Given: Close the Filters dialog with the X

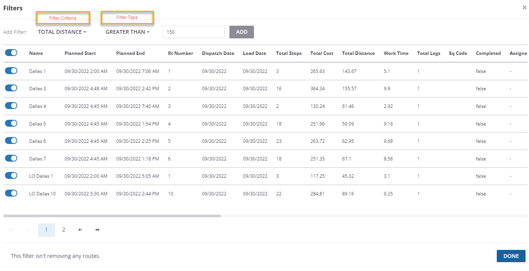Looking at the screenshot, I should pos(524,7).
